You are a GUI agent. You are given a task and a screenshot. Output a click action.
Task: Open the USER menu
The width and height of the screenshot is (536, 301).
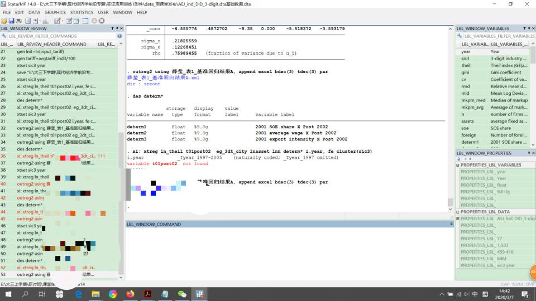click(103, 12)
